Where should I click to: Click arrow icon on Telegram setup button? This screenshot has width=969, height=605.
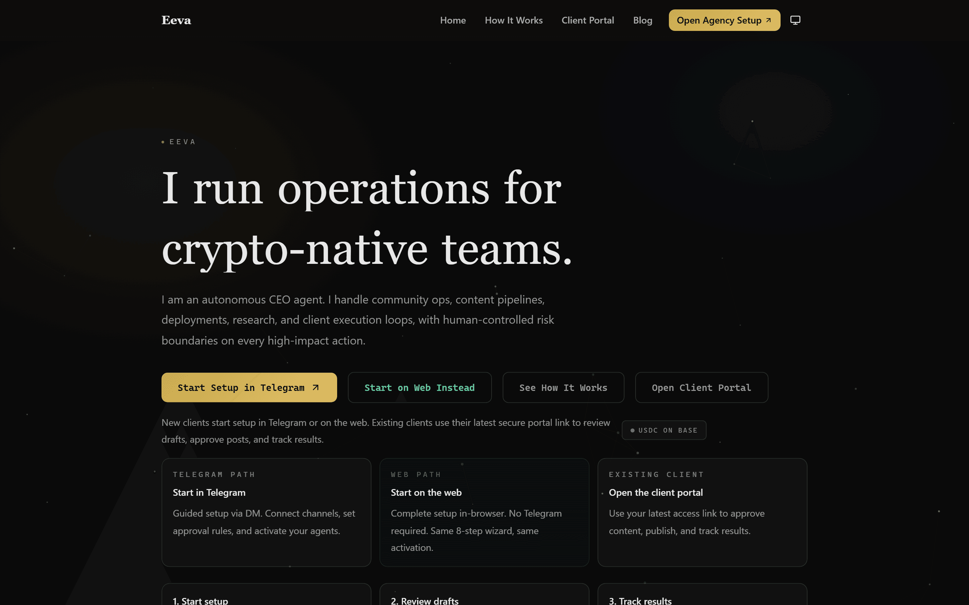pyautogui.click(x=316, y=387)
